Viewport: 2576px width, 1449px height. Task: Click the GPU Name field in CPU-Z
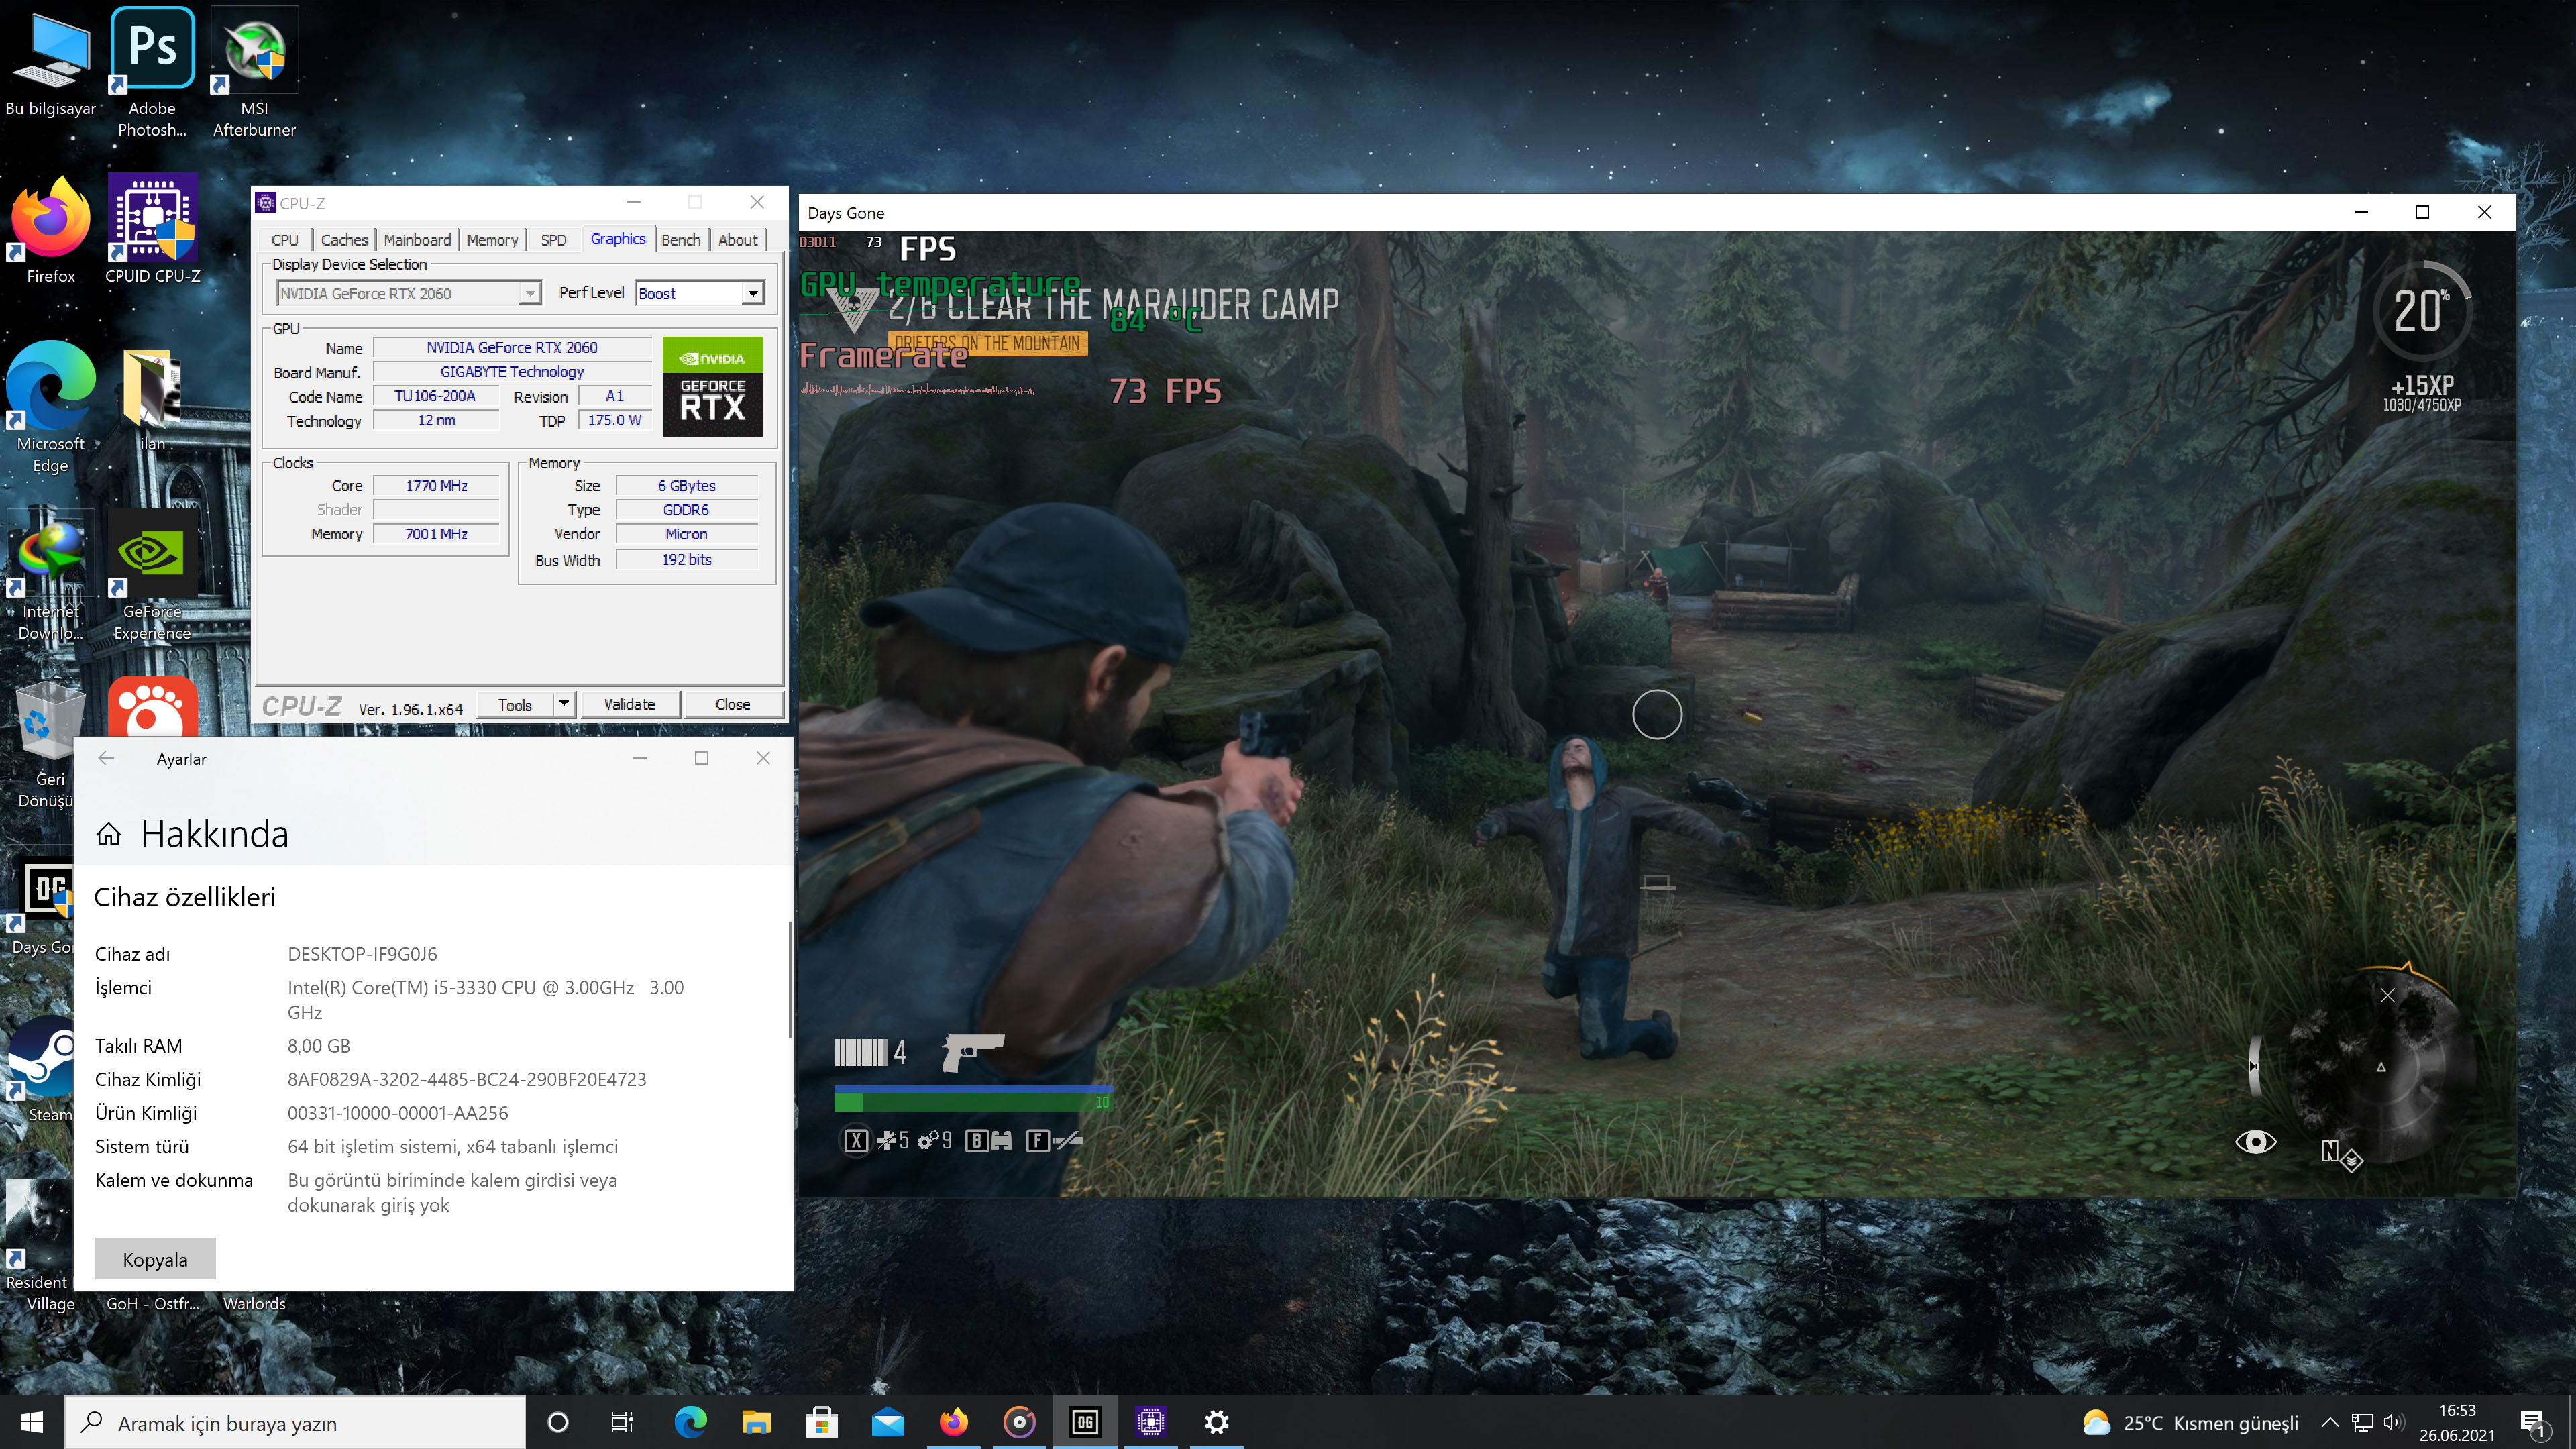512,348
